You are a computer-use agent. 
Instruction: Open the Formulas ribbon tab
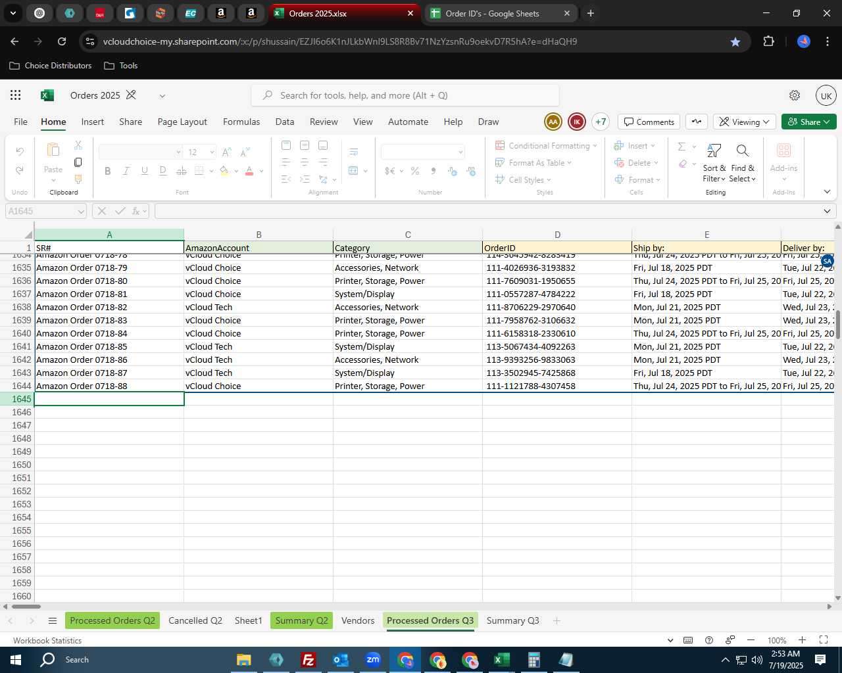tap(241, 122)
